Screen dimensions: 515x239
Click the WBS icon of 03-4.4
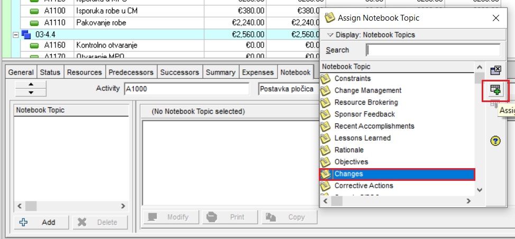(26, 34)
